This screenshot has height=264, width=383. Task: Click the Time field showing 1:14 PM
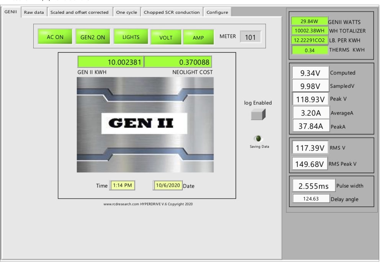(x=123, y=186)
